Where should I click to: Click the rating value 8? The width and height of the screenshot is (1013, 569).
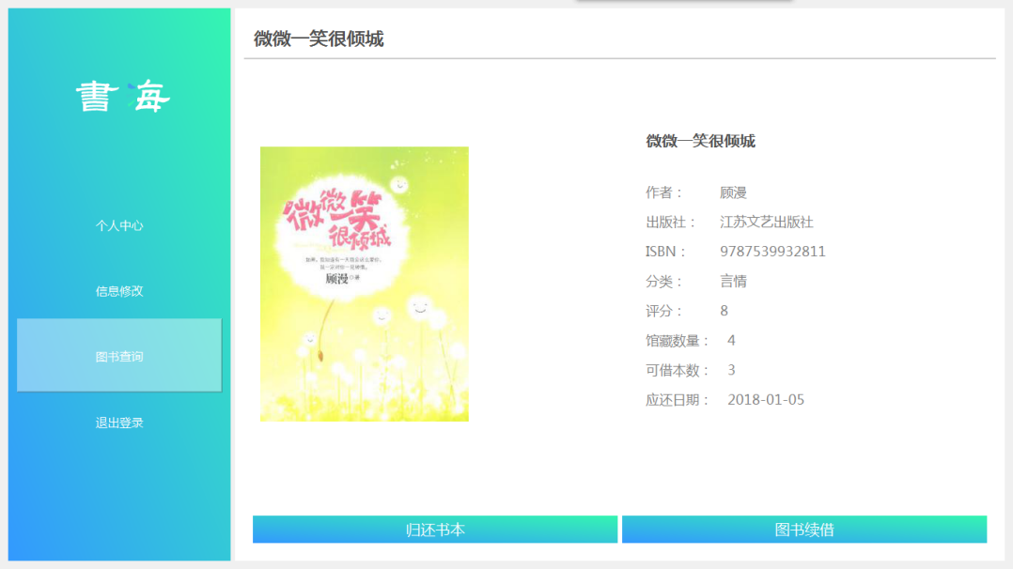coord(725,311)
